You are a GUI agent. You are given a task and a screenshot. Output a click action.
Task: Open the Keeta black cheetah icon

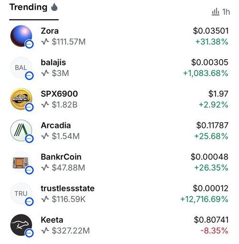pyautogui.click(x=21, y=225)
